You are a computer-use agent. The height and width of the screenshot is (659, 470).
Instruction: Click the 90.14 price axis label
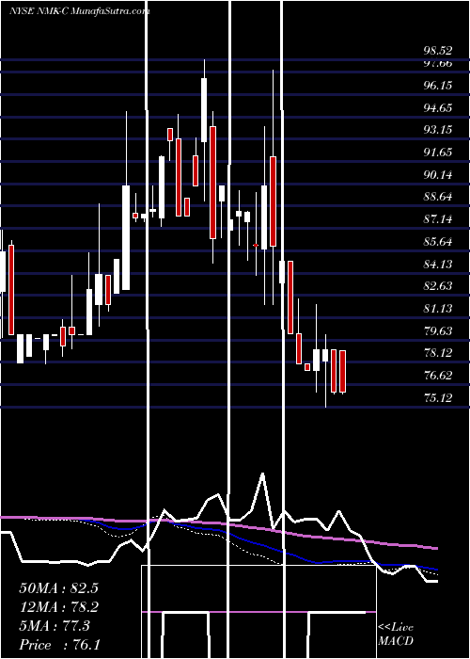pos(438,175)
